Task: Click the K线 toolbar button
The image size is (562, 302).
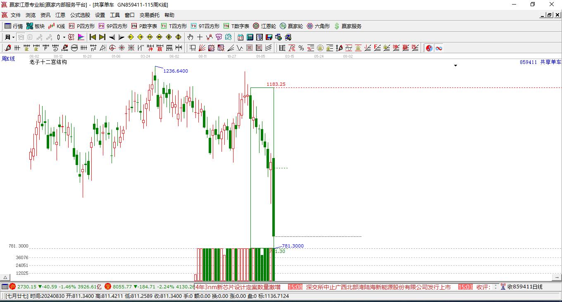Action: pyautogui.click(x=57, y=26)
